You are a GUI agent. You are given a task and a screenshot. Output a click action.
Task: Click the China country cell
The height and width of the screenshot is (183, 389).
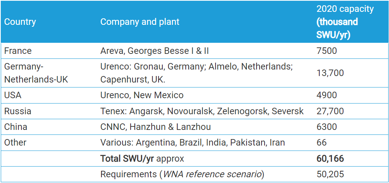[16, 127]
